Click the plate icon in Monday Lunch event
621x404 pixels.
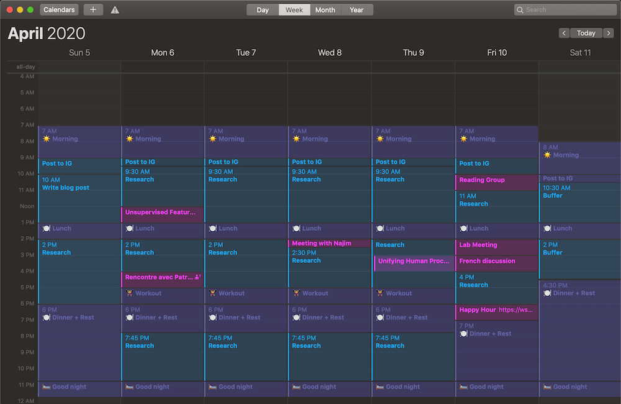[x=130, y=228]
